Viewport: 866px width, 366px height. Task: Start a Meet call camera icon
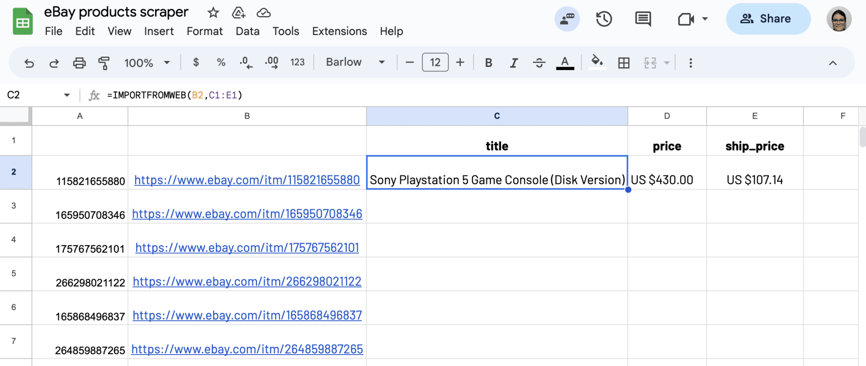pyautogui.click(x=686, y=19)
